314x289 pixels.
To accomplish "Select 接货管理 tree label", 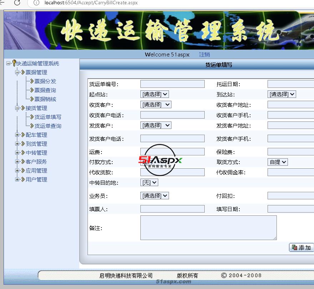I will tap(36, 108).
